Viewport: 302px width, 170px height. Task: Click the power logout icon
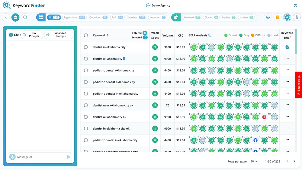coord(295,5)
